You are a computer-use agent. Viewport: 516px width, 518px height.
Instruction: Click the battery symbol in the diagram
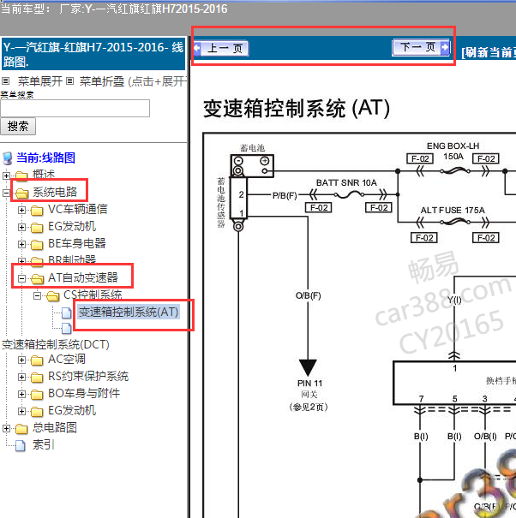(252, 166)
